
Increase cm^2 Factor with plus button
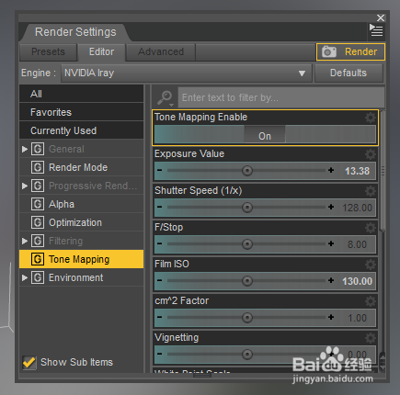331,317
